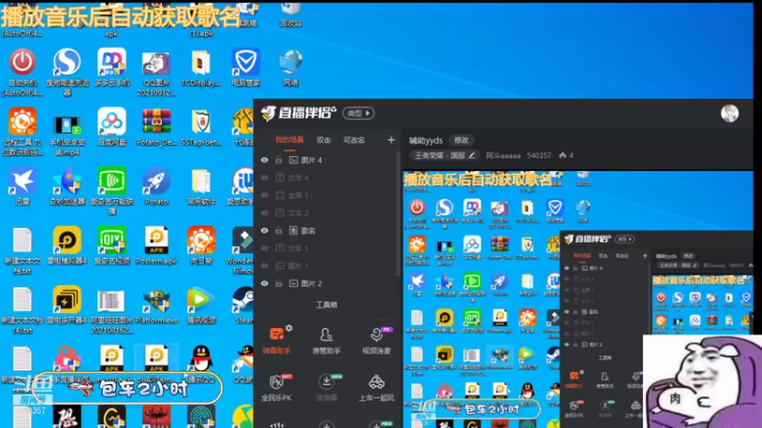
Task: Show the 图片 1 source
Action: click(x=265, y=265)
